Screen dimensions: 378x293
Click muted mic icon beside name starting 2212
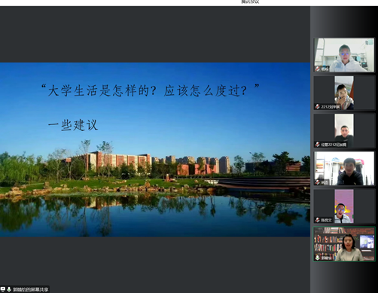tap(318, 107)
